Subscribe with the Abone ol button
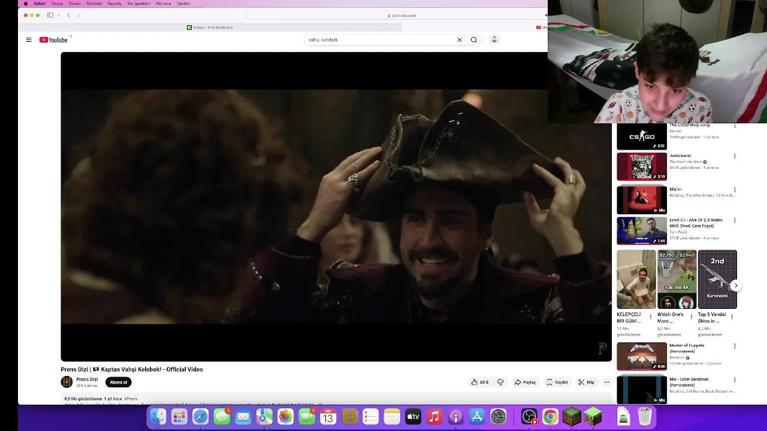Viewport: 767px width, 431px height. point(119,382)
